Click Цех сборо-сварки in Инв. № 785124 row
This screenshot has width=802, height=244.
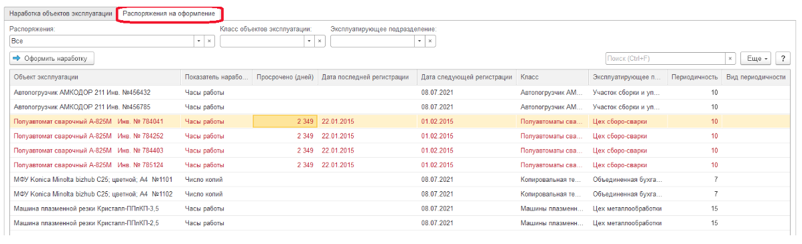click(619, 165)
